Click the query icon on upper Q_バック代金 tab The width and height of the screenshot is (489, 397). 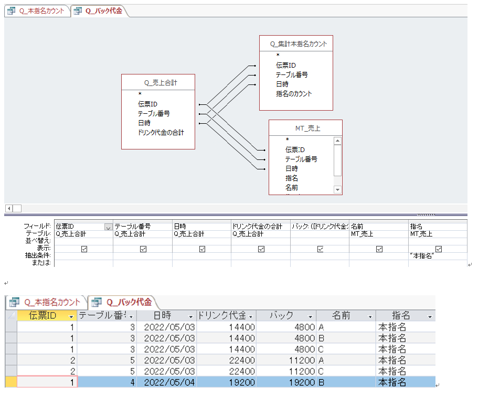click(78, 11)
